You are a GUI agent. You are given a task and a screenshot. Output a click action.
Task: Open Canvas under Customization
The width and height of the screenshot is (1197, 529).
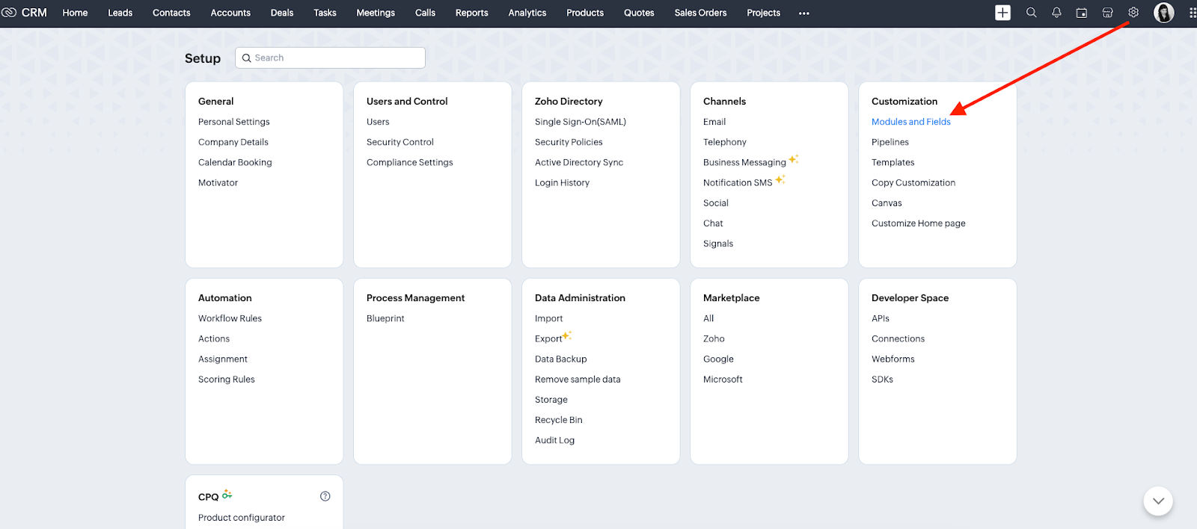(887, 202)
